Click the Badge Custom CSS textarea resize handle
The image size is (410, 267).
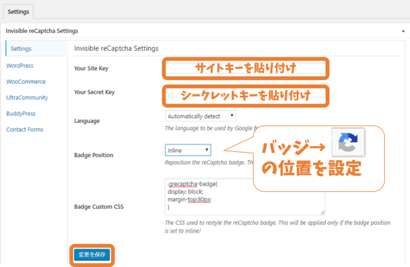323,212
